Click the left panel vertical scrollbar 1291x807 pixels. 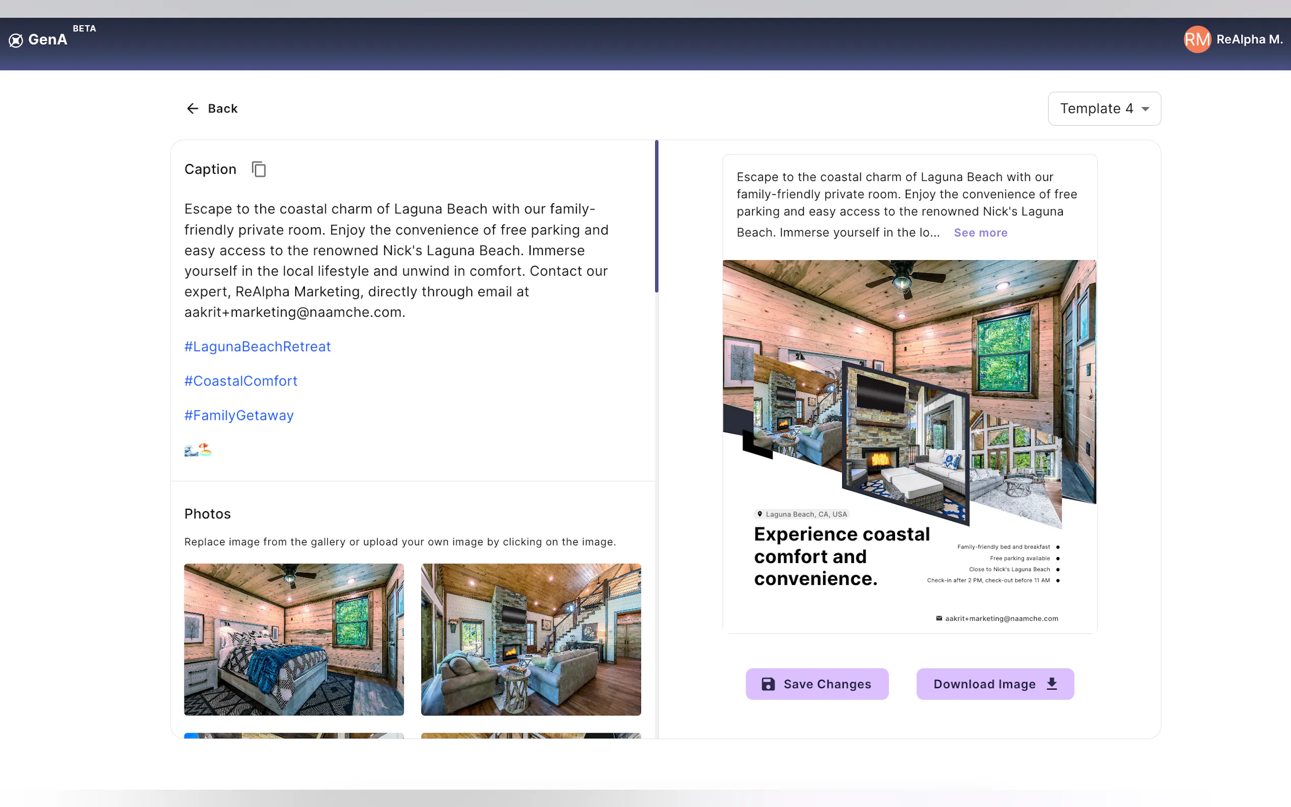[x=657, y=216]
